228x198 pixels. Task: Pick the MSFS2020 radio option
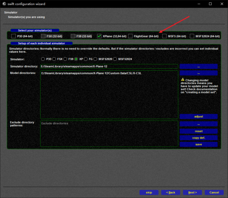coord(96,59)
